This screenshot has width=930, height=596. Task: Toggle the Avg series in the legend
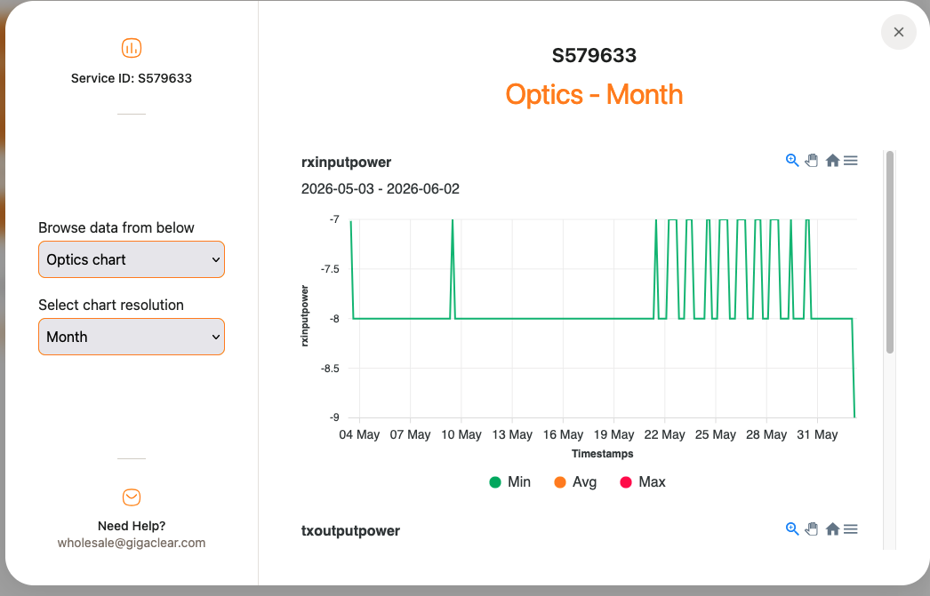[x=575, y=482]
